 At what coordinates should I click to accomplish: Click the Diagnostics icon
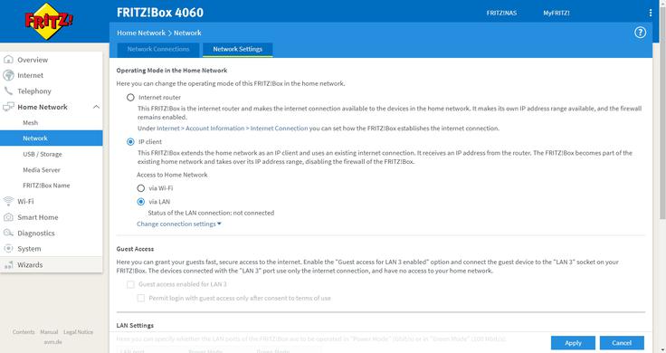click(x=8, y=233)
